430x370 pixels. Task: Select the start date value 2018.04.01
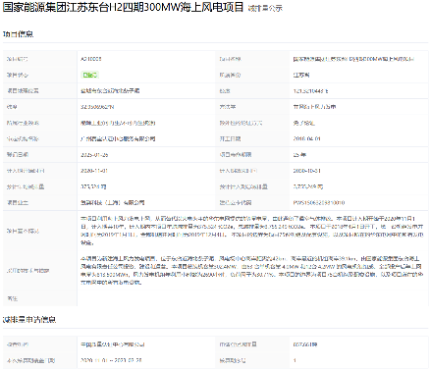306,138
